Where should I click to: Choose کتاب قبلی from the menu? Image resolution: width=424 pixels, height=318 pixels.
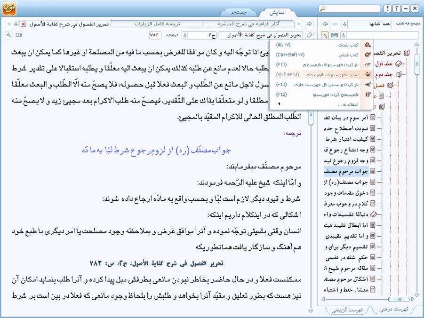[322, 55]
